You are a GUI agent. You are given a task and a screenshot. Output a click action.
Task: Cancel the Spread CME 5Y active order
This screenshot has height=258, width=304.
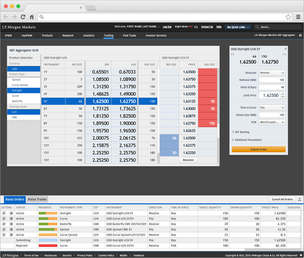4,229
